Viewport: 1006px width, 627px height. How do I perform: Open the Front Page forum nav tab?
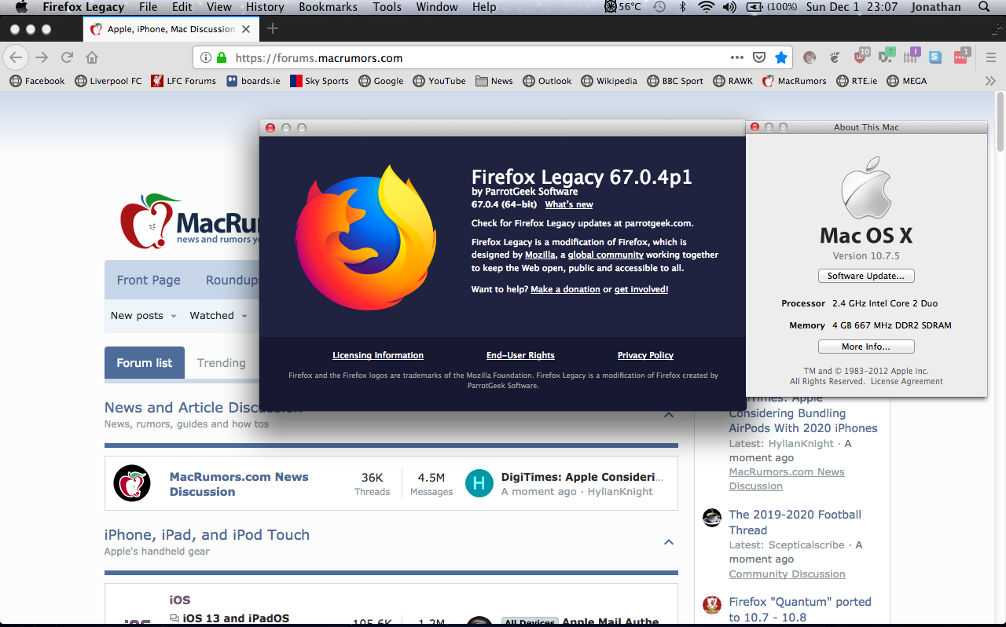149,280
